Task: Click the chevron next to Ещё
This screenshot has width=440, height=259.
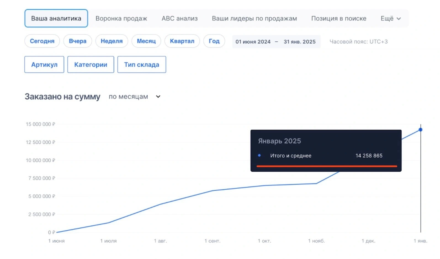Action: [x=399, y=19]
